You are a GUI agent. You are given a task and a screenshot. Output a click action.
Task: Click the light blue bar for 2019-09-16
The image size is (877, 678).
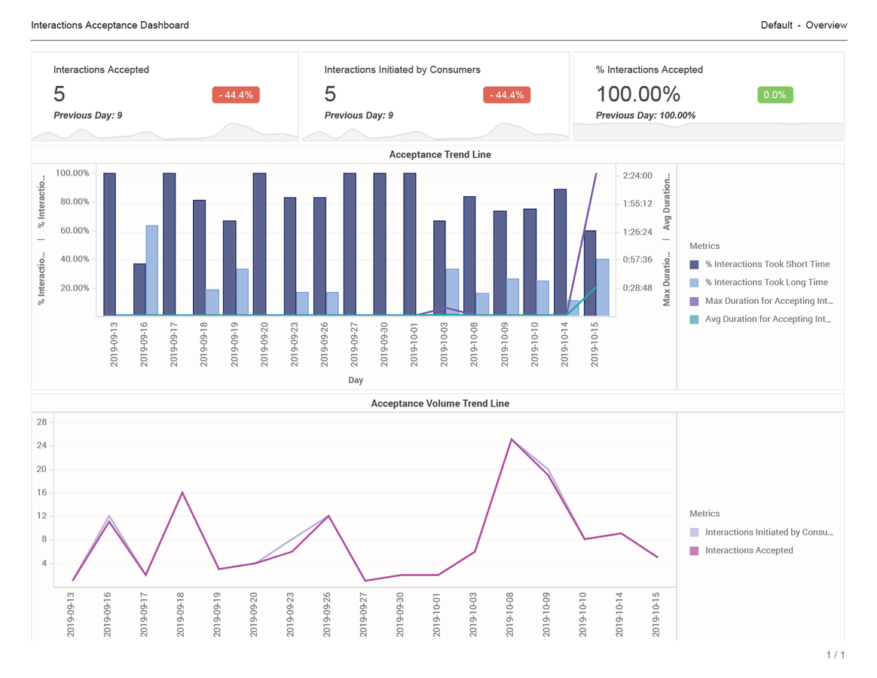(152, 269)
